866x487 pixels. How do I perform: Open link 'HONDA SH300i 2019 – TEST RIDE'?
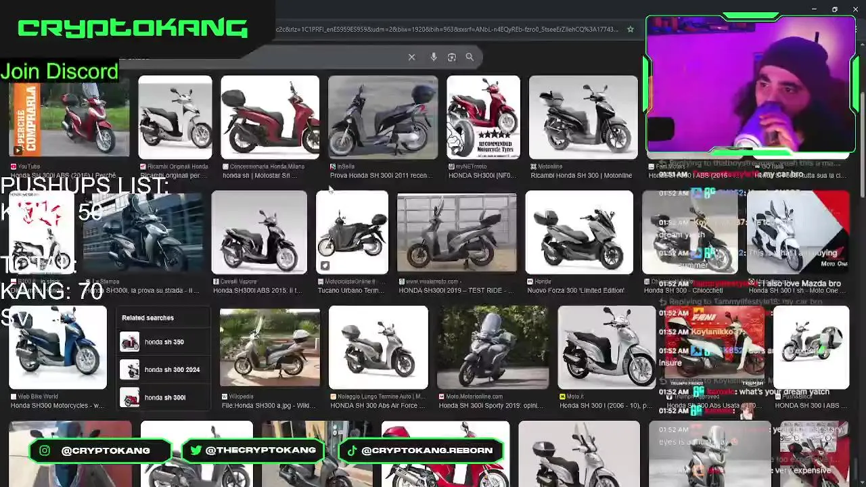pos(455,291)
